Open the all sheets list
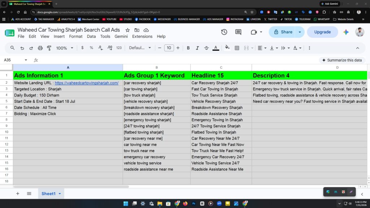370x208 pixels. pos(29,194)
